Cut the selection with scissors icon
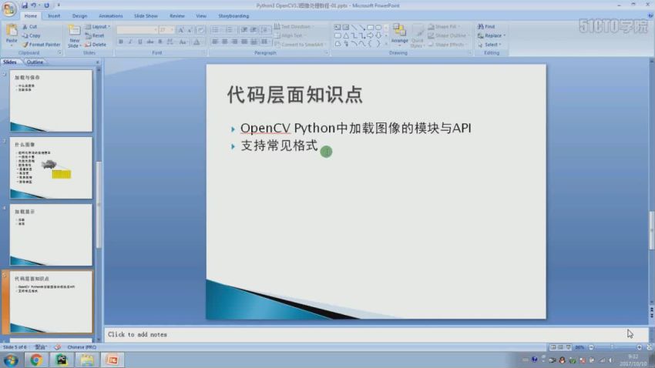Screen dimensions: 655x368 [29, 27]
